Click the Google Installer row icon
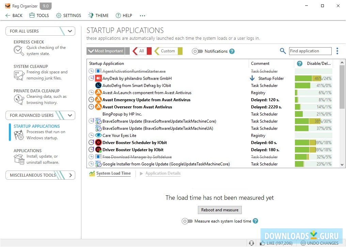The width and height of the screenshot is (346, 247). 98,164
